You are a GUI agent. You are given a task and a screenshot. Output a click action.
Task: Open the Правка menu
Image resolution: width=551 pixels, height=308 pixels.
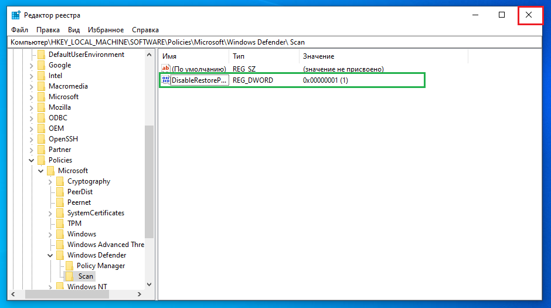click(x=48, y=30)
